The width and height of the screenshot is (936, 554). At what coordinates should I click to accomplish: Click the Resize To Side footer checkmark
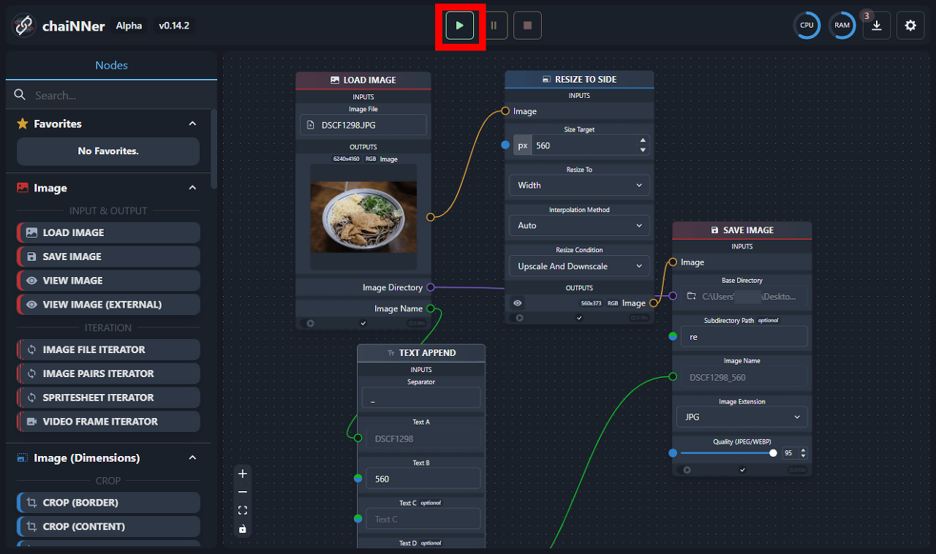[579, 318]
